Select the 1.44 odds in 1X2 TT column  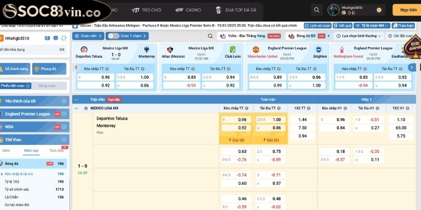point(302,120)
